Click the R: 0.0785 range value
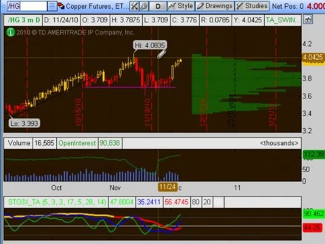325x244 pixels. pyautogui.click(x=215, y=20)
